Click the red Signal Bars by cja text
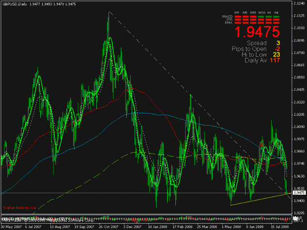 click(19, 207)
